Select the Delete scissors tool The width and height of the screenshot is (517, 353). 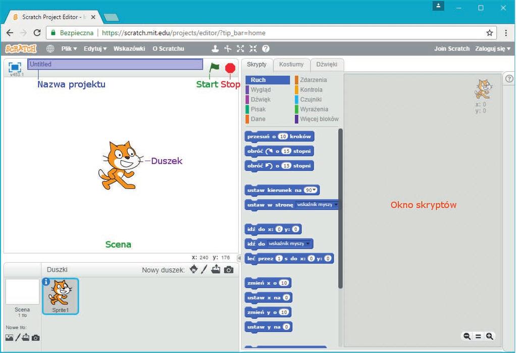click(x=228, y=48)
